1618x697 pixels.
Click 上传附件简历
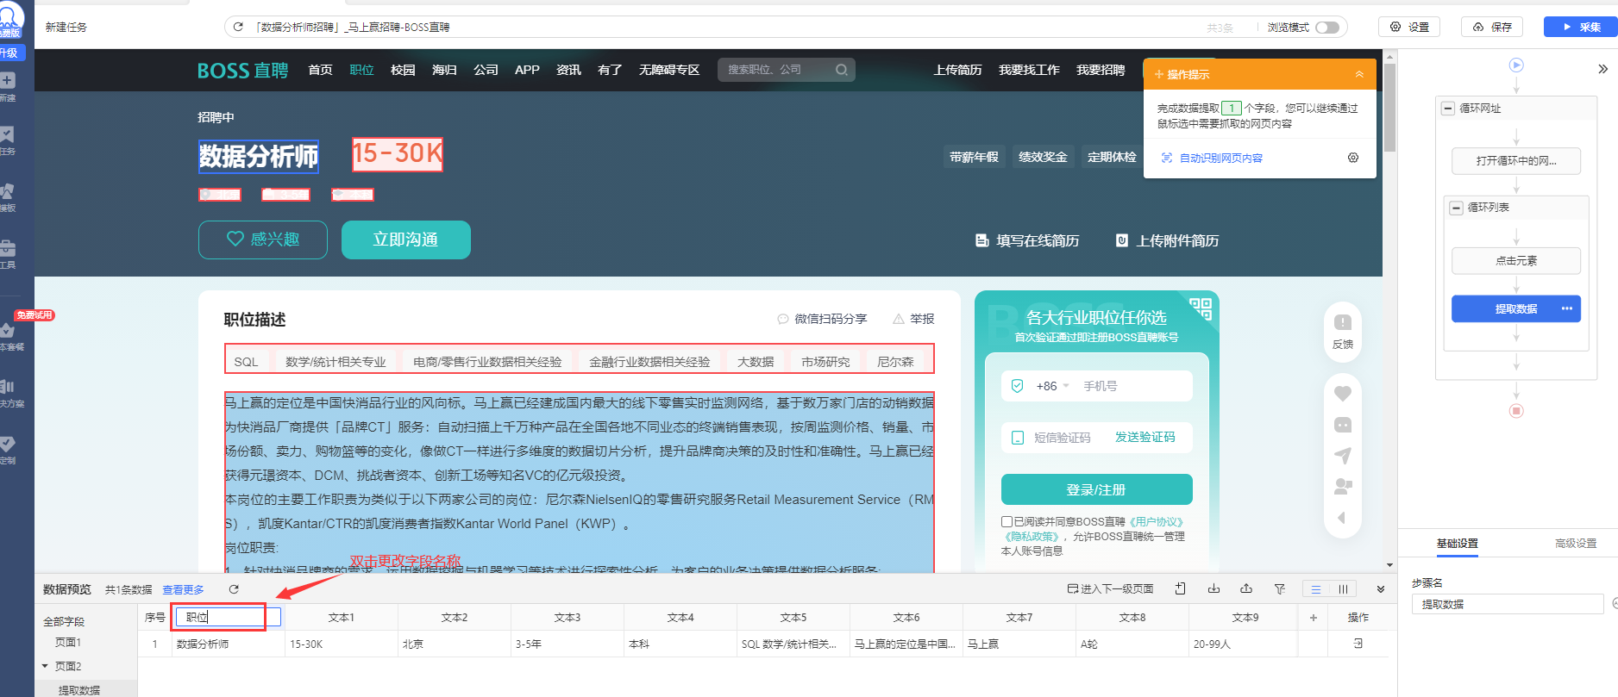coord(1167,240)
